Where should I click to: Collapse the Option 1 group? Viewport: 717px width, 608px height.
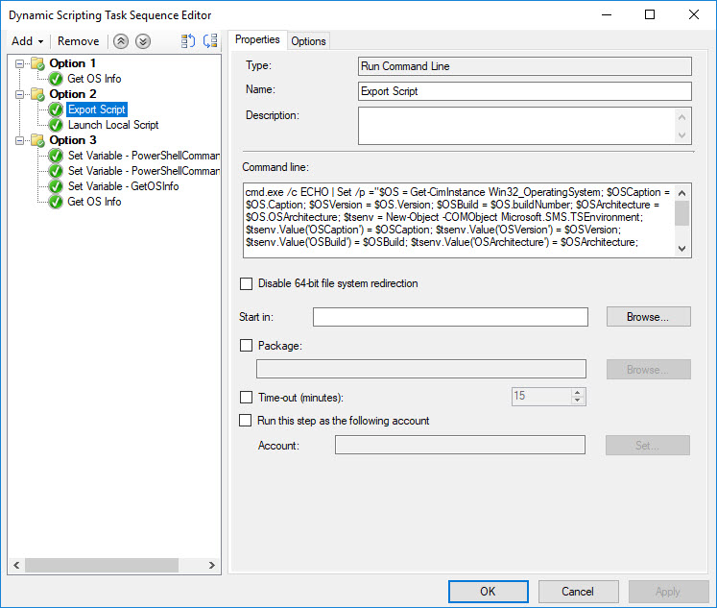click(x=19, y=63)
